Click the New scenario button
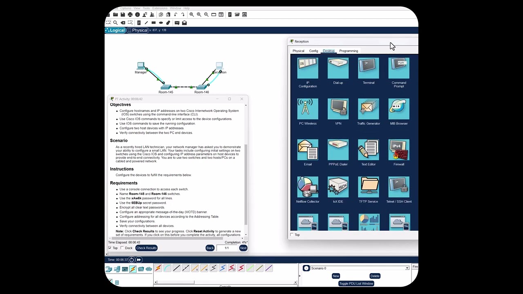Screen dimensions: 523x294 (x=336, y=276)
